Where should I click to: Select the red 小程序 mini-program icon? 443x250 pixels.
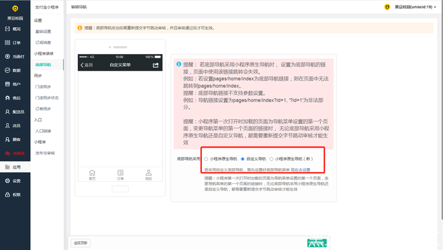8,153
